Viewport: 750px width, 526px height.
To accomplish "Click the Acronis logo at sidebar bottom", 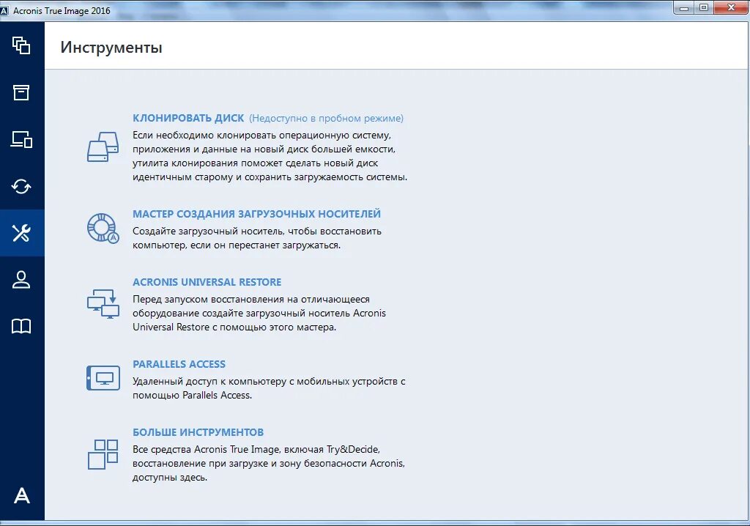I will [x=21, y=495].
